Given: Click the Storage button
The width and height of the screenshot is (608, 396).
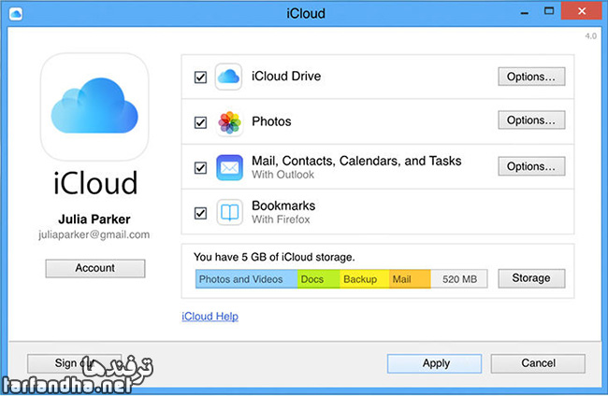Looking at the screenshot, I should pos(531,278).
